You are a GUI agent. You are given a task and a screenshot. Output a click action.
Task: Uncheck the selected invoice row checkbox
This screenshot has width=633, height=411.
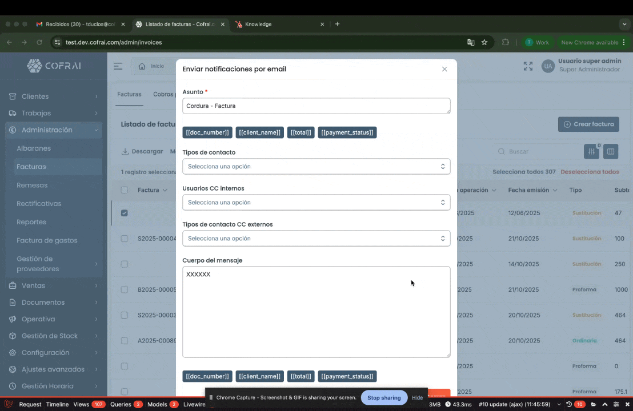click(125, 213)
